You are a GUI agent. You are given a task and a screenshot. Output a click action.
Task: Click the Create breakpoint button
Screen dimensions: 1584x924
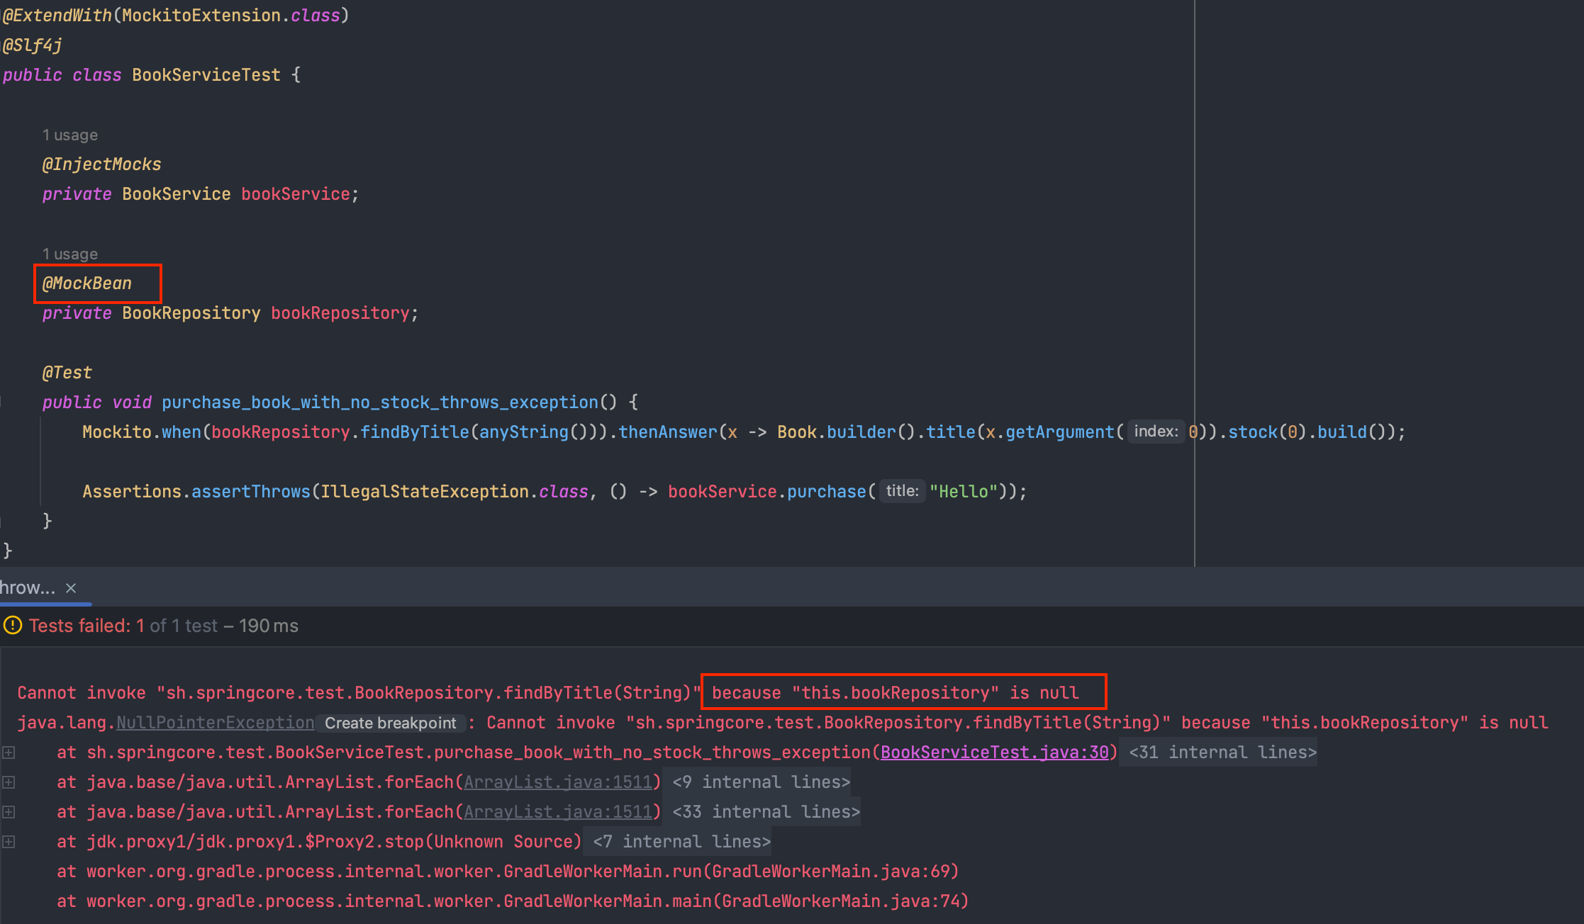pyautogui.click(x=390, y=723)
